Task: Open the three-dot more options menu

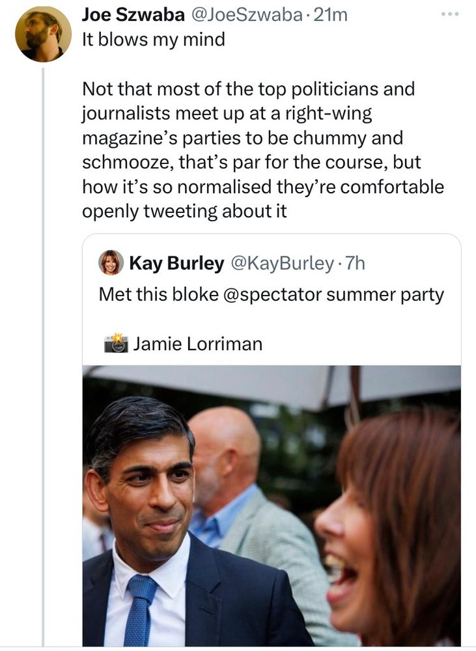Action: click(x=450, y=14)
